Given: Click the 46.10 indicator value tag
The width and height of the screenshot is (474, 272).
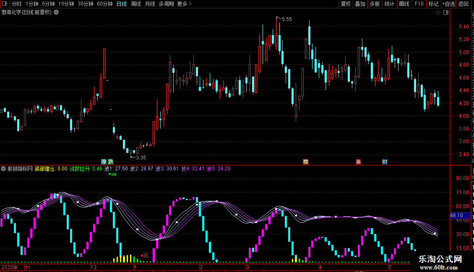Looking at the screenshot, I should point(460,216).
